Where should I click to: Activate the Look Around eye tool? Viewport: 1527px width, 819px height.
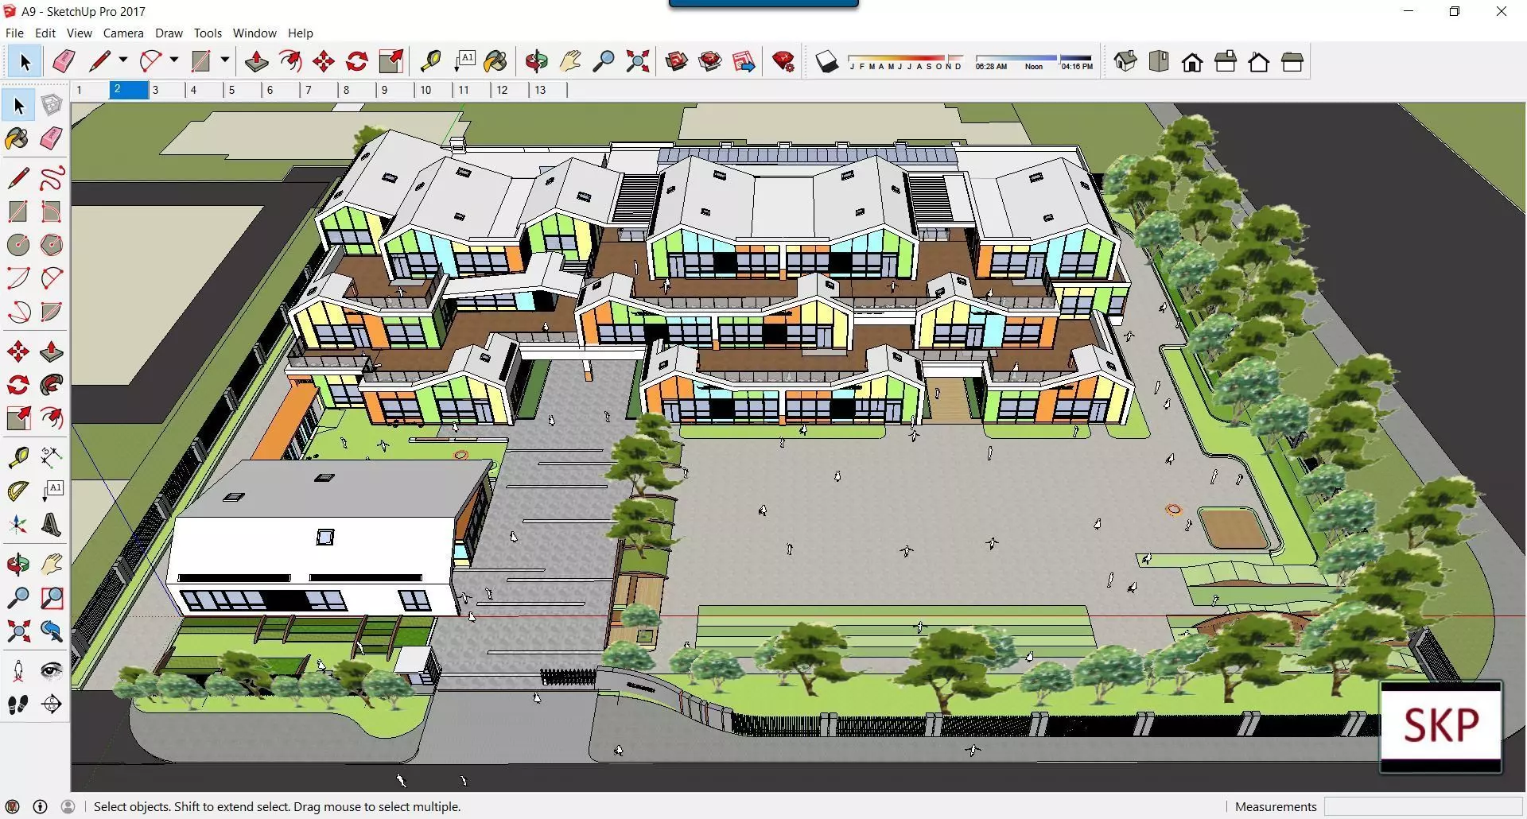(x=52, y=671)
